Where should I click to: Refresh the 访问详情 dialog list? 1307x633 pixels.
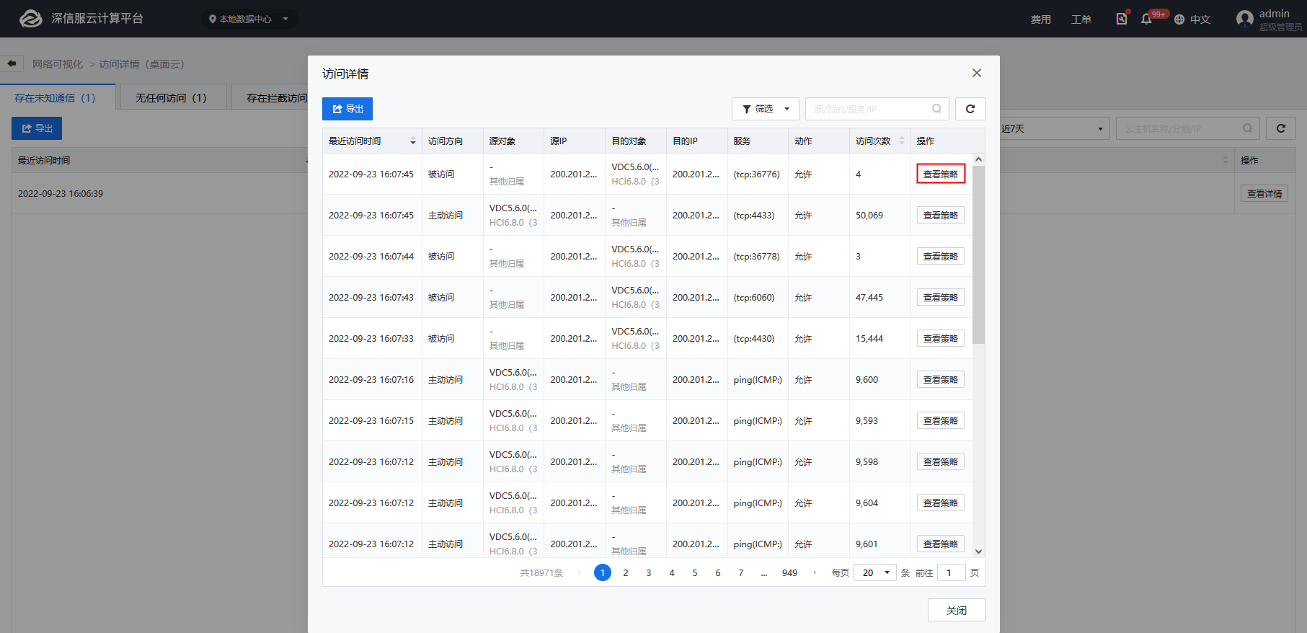970,109
